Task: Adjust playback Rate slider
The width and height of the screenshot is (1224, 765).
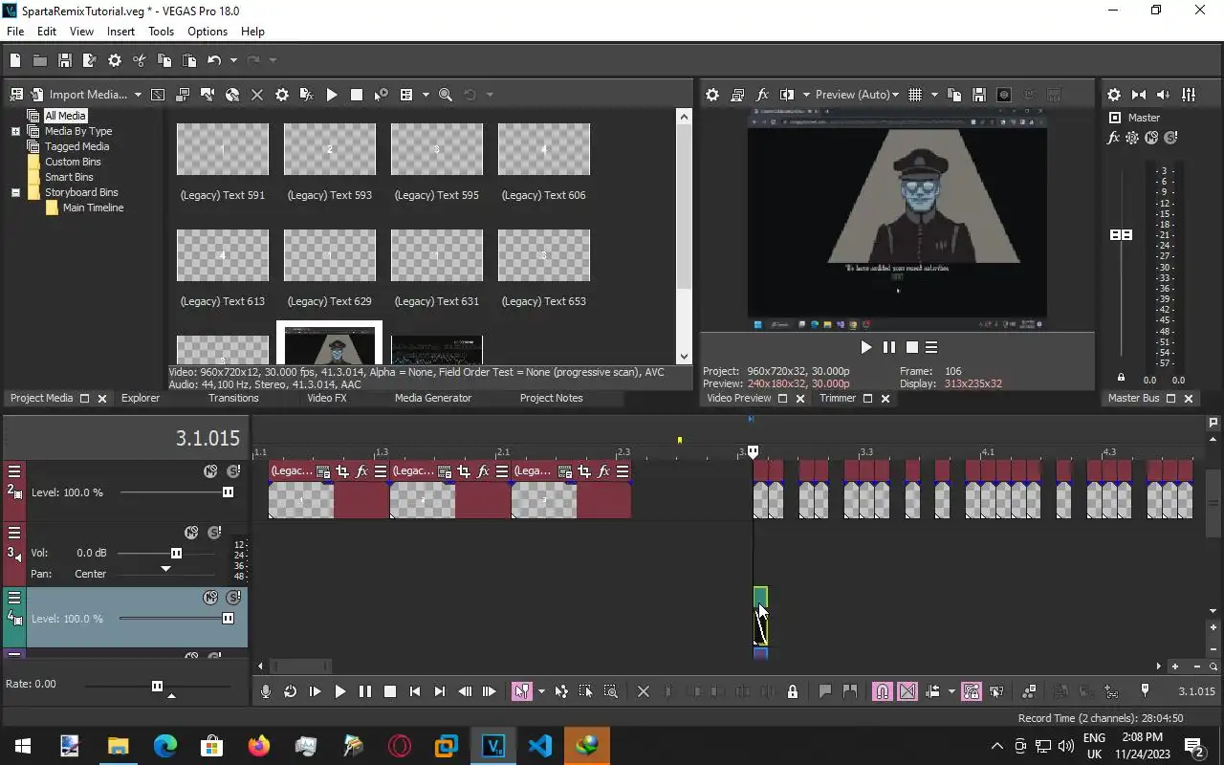Action: (158, 686)
